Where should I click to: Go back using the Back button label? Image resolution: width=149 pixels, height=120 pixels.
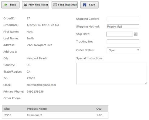click(13, 5)
